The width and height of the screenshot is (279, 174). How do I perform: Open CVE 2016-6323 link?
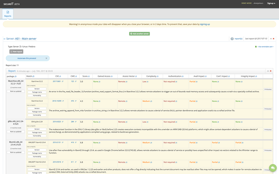click(57, 122)
